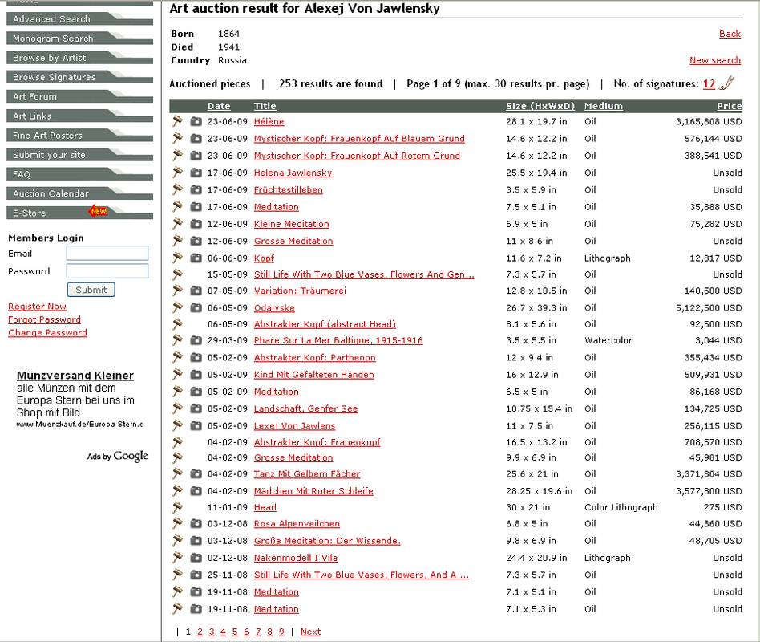The width and height of the screenshot is (760, 642).
Task: Click the camera icon next to Rosa Alpenveilchen
Action: pyautogui.click(x=196, y=524)
